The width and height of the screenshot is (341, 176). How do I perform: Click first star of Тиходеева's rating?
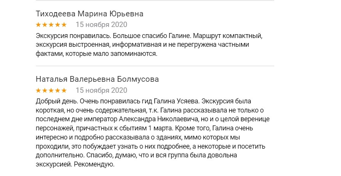pos(39,25)
